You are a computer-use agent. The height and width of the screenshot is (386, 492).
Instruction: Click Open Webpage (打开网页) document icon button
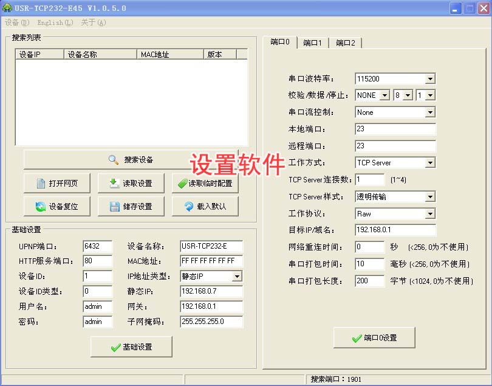pyautogui.click(x=58, y=184)
